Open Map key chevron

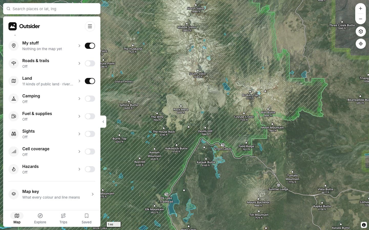point(93,194)
